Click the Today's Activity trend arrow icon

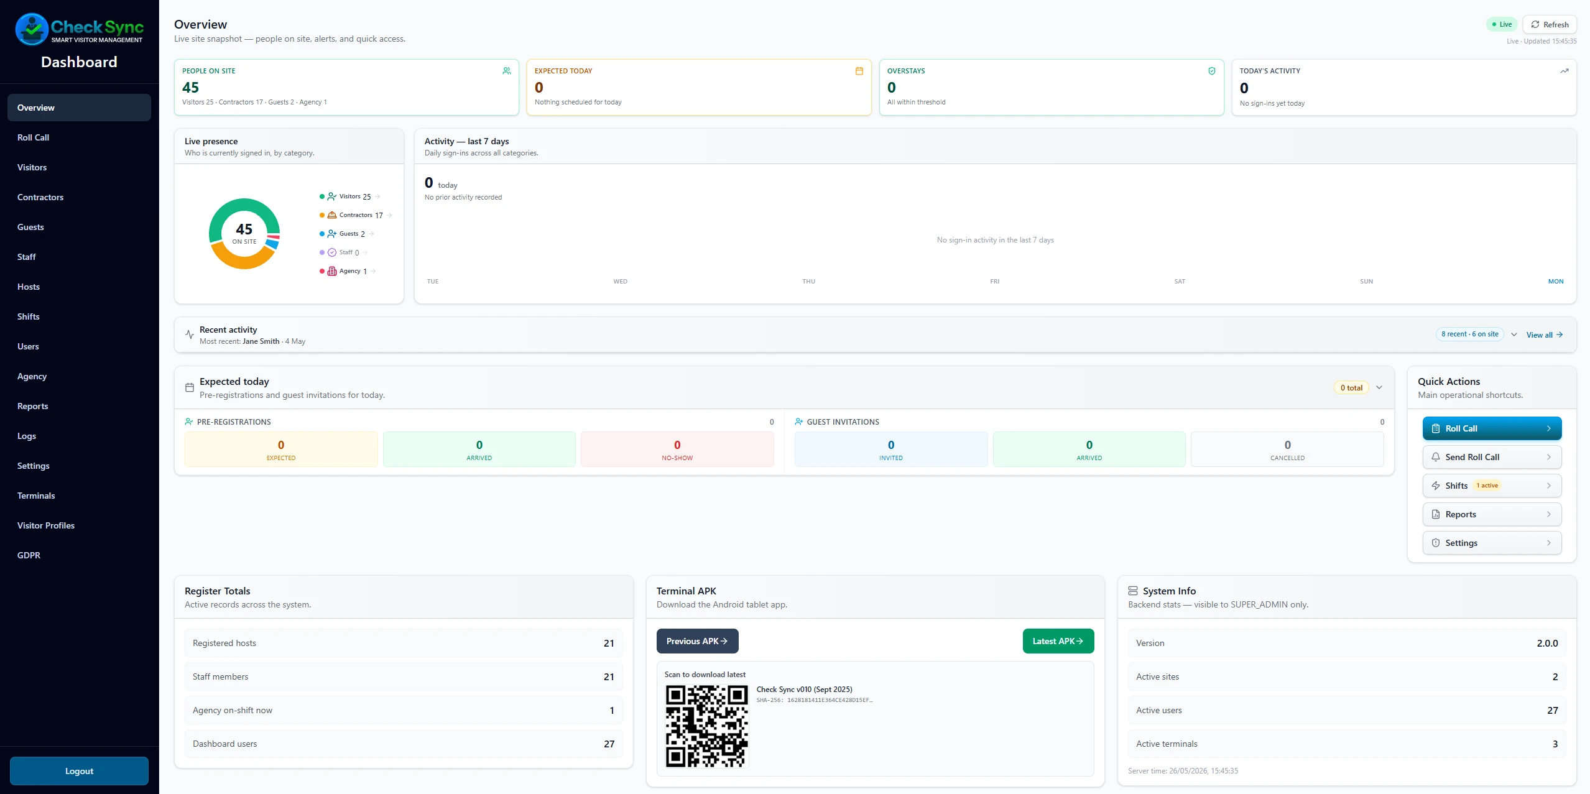coord(1565,71)
